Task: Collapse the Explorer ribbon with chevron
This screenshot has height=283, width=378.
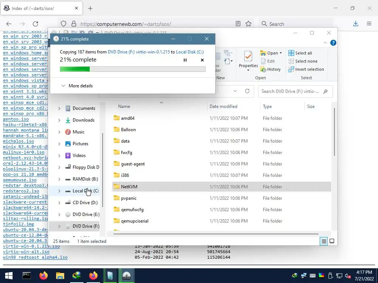Action: [x=325, y=43]
